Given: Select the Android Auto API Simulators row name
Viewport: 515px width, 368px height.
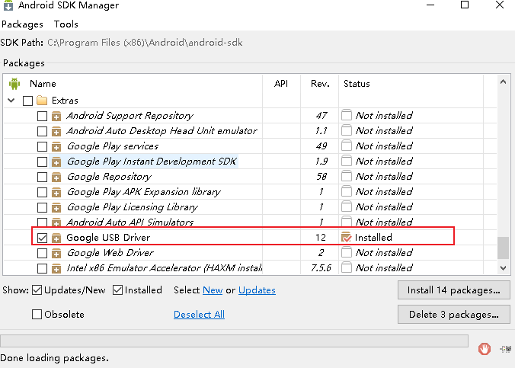Looking at the screenshot, I should pos(130,222).
